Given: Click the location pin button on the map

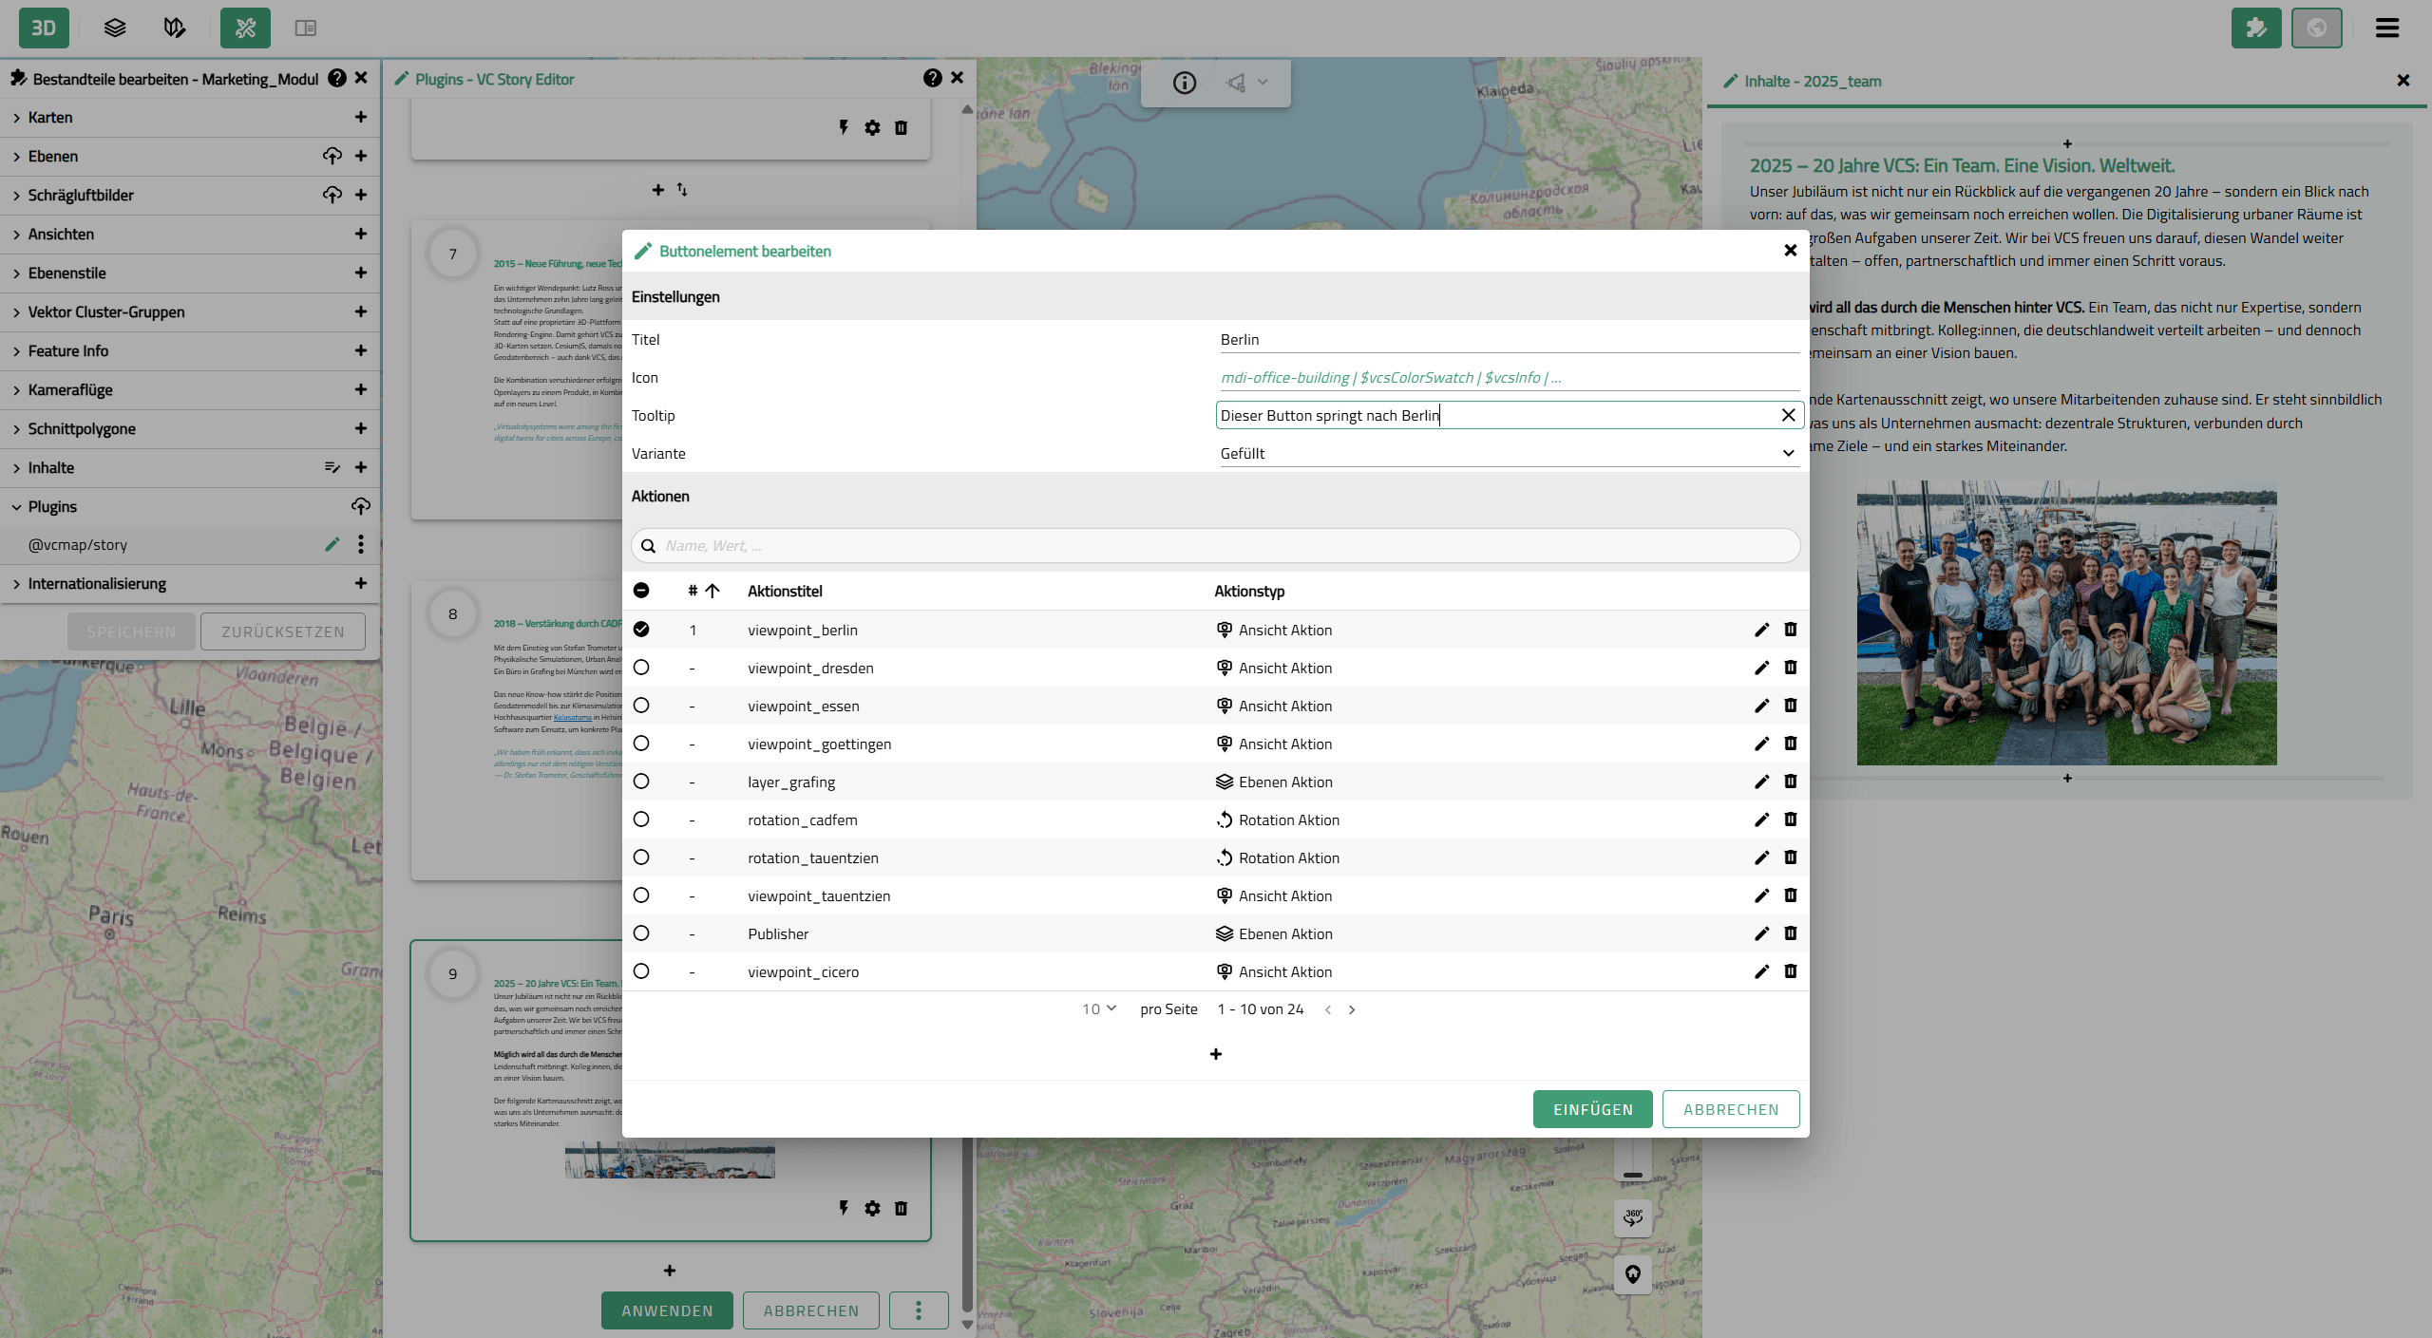Looking at the screenshot, I should 1633,1273.
